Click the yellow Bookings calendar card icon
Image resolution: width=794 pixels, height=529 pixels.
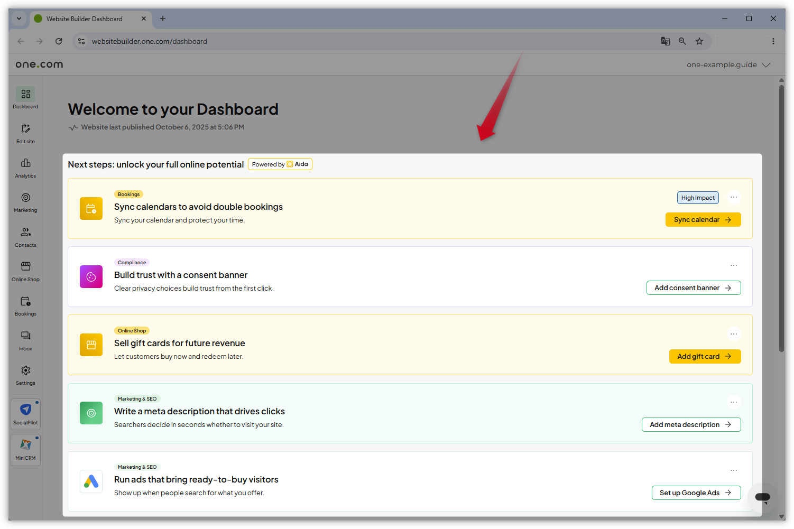pyautogui.click(x=91, y=208)
